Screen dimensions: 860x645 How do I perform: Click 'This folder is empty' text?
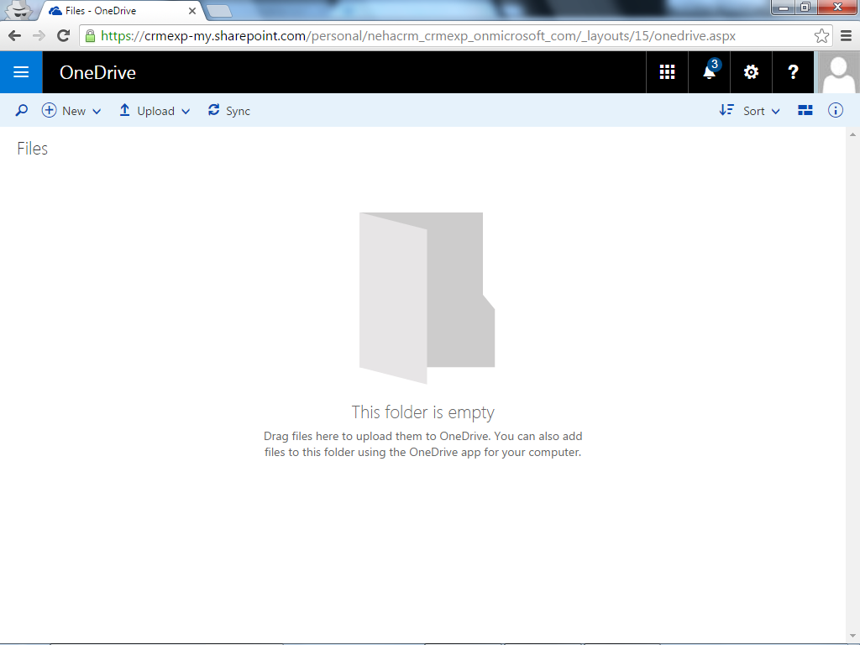point(423,412)
